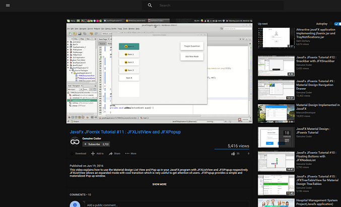Open Hospital Management System Project title
This screenshot has height=207, width=341.
tap(317, 202)
